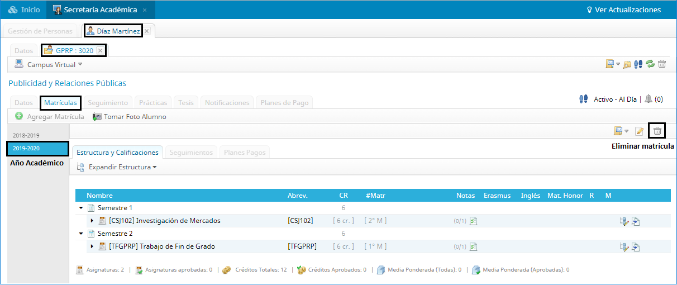677x285 pixels.
Task: Collapse the Semestre 1 tree node
Action: tap(81, 208)
